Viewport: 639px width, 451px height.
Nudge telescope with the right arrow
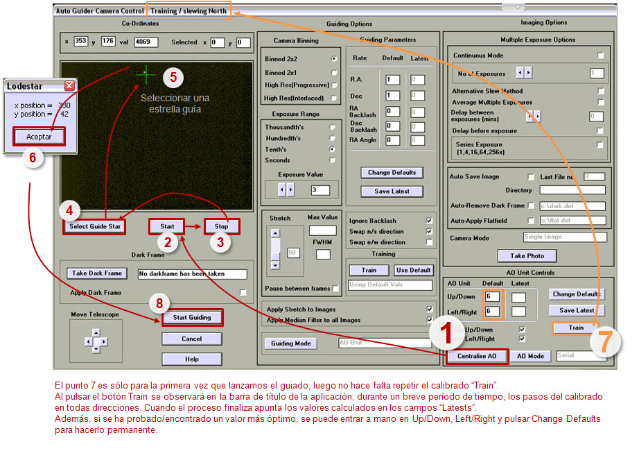click(x=105, y=341)
